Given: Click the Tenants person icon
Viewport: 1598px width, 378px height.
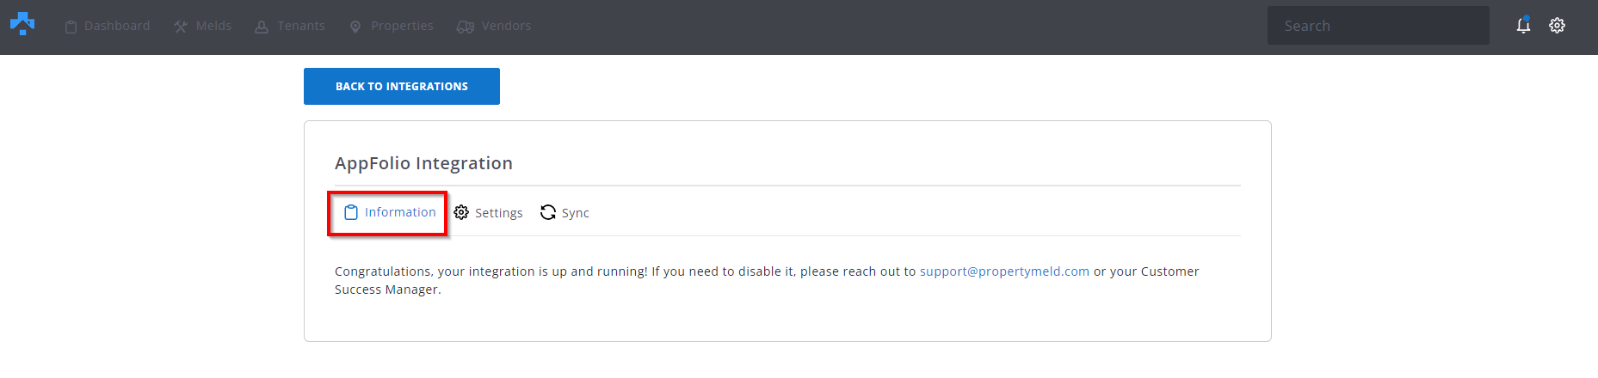Looking at the screenshot, I should [262, 27].
